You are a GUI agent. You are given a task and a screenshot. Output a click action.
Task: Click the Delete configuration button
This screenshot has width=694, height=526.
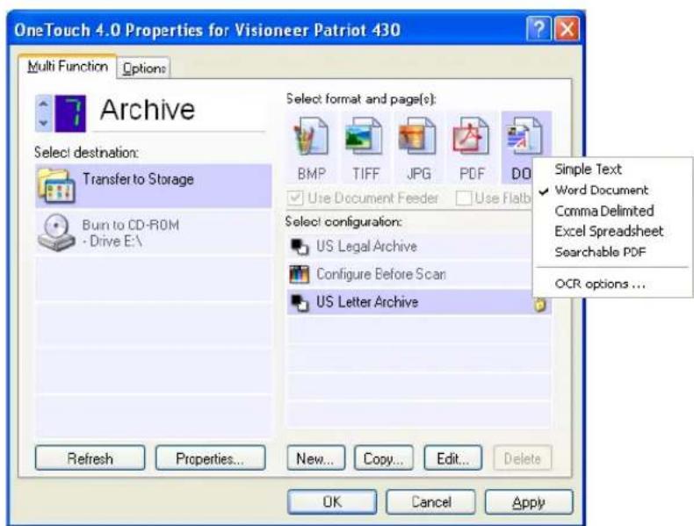pos(523,458)
